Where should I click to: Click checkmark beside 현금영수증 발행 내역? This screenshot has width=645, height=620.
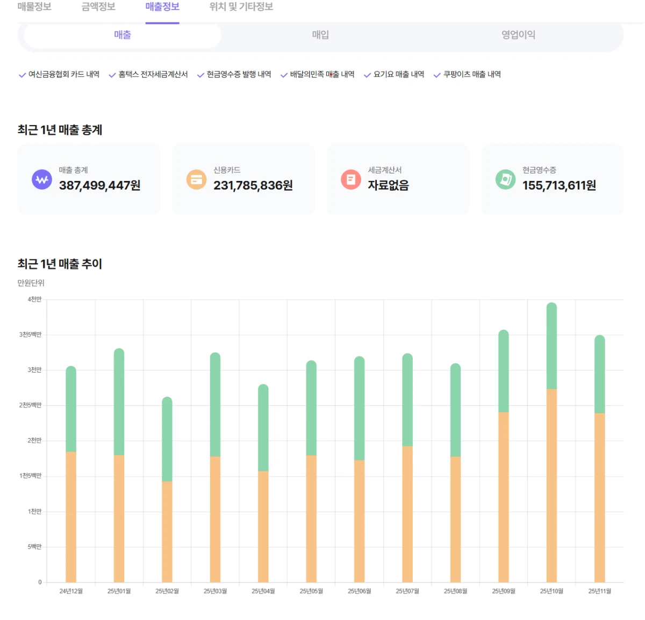(x=200, y=75)
